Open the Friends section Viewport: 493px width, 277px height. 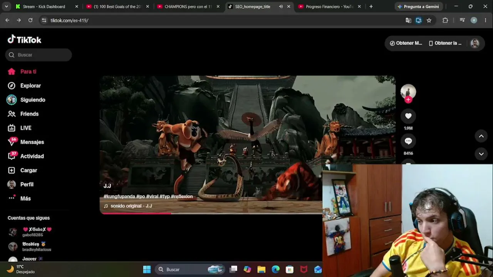[23, 114]
